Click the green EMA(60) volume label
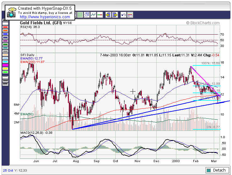Image resolution: width=232 pixels, height=175 pixels. point(27,114)
